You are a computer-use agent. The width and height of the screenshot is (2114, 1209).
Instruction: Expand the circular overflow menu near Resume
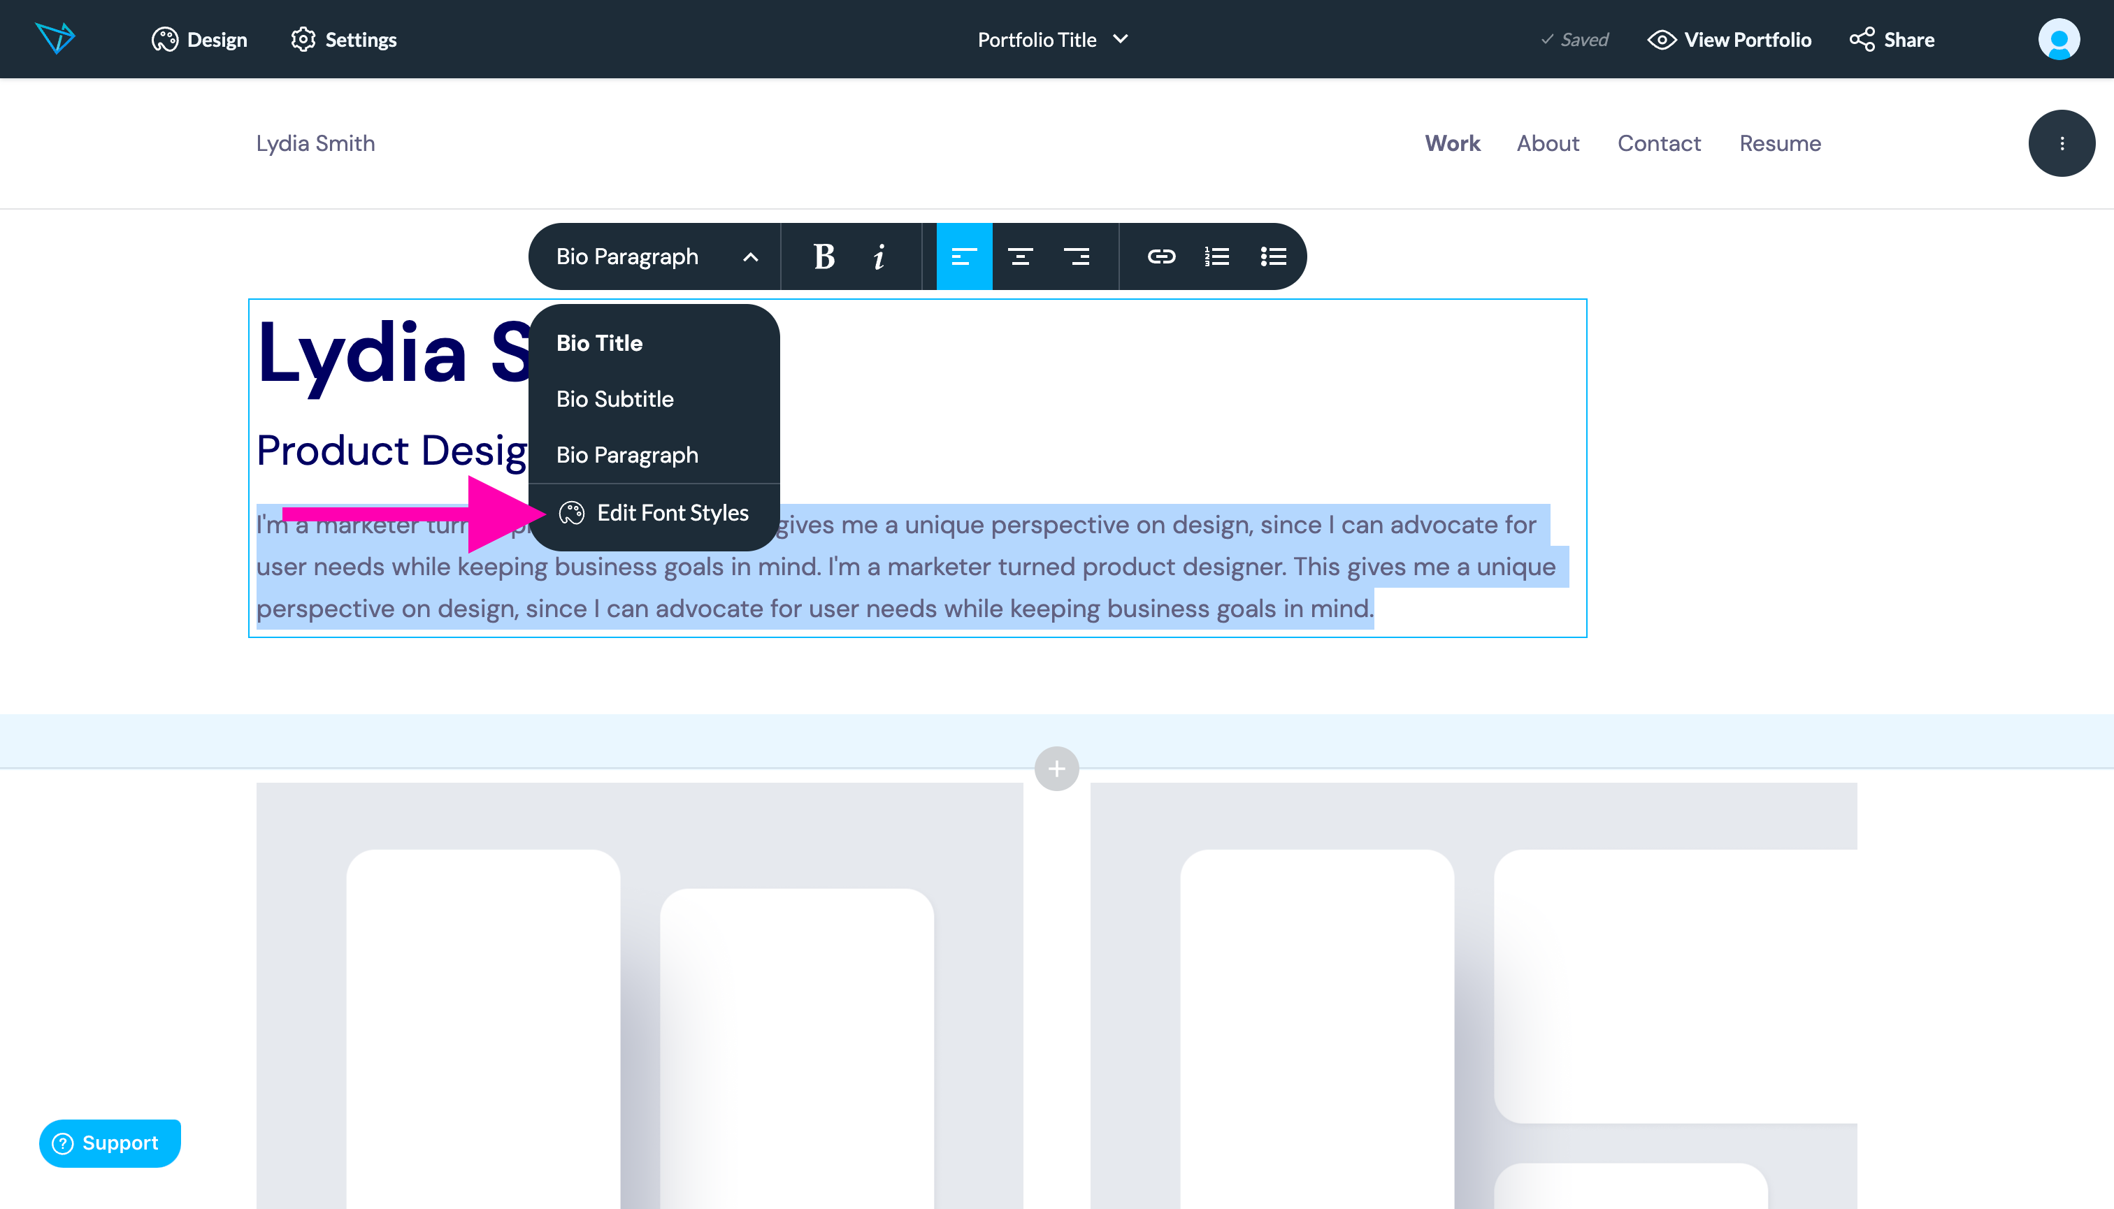click(x=2062, y=143)
